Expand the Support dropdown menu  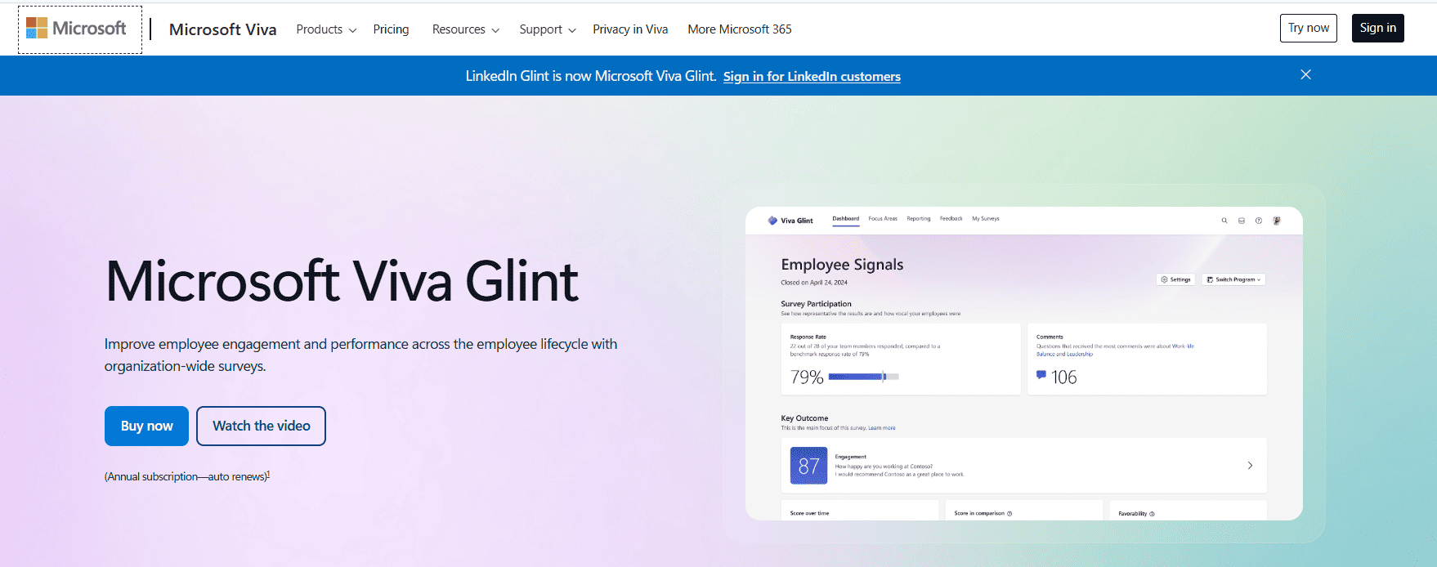pyautogui.click(x=547, y=29)
